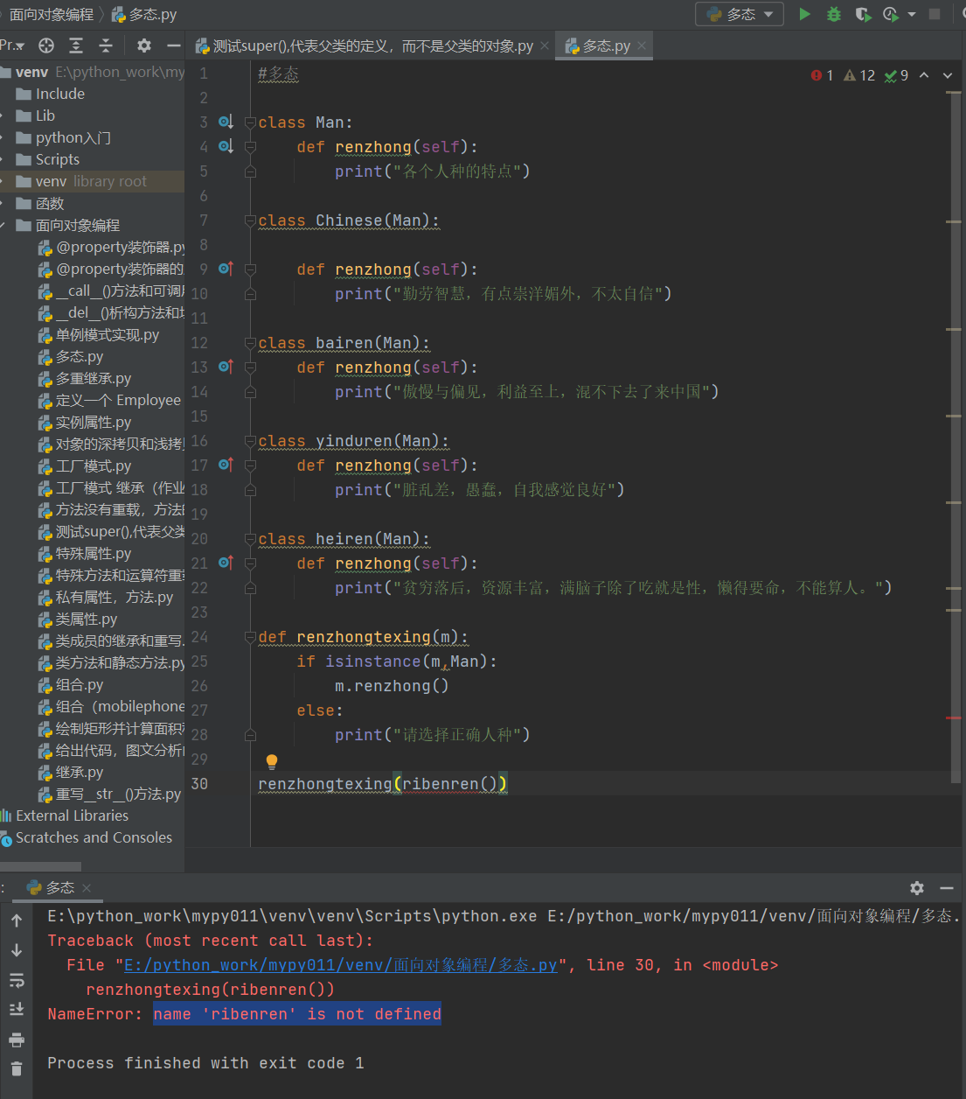Click the 面向对象编程 breadcrumb in the navigation bar
This screenshot has width=966, height=1099.
(52, 14)
